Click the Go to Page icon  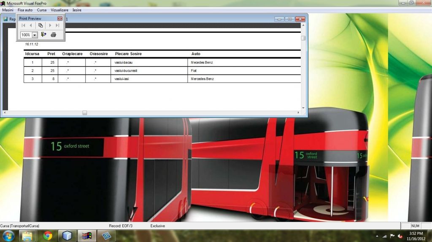[40, 25]
